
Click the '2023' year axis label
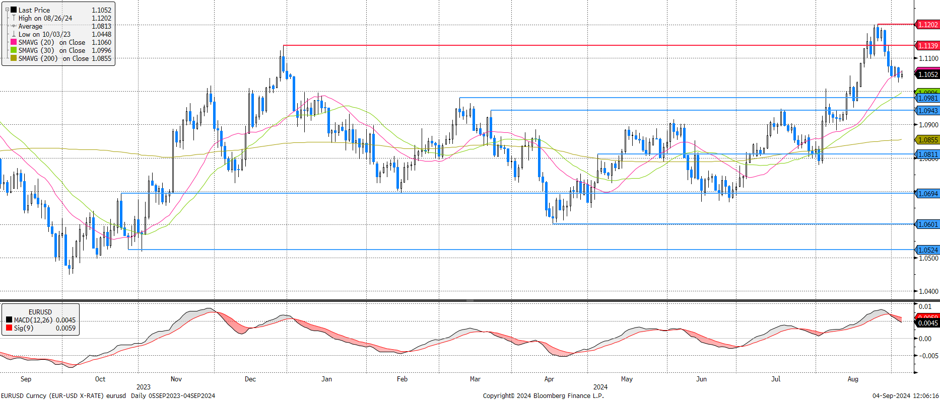point(144,387)
